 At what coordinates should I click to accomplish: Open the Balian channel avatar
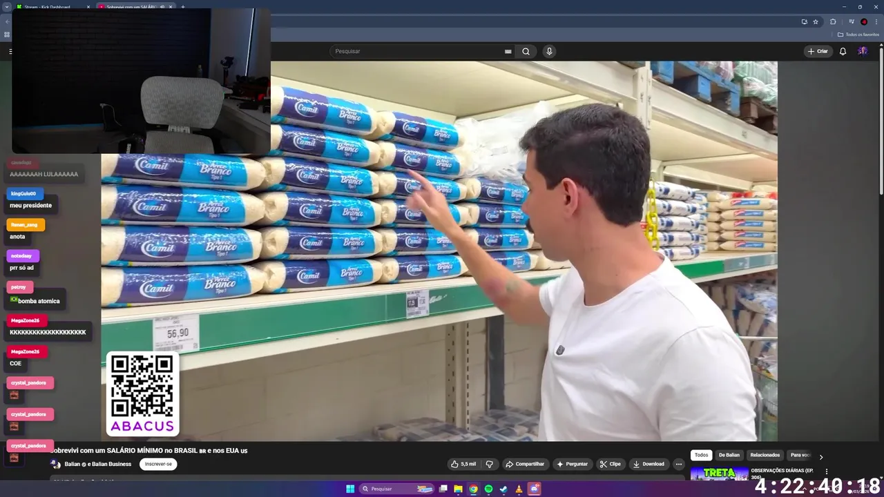(x=55, y=464)
